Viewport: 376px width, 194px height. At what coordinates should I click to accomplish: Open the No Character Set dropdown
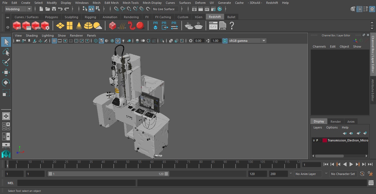click(x=343, y=174)
